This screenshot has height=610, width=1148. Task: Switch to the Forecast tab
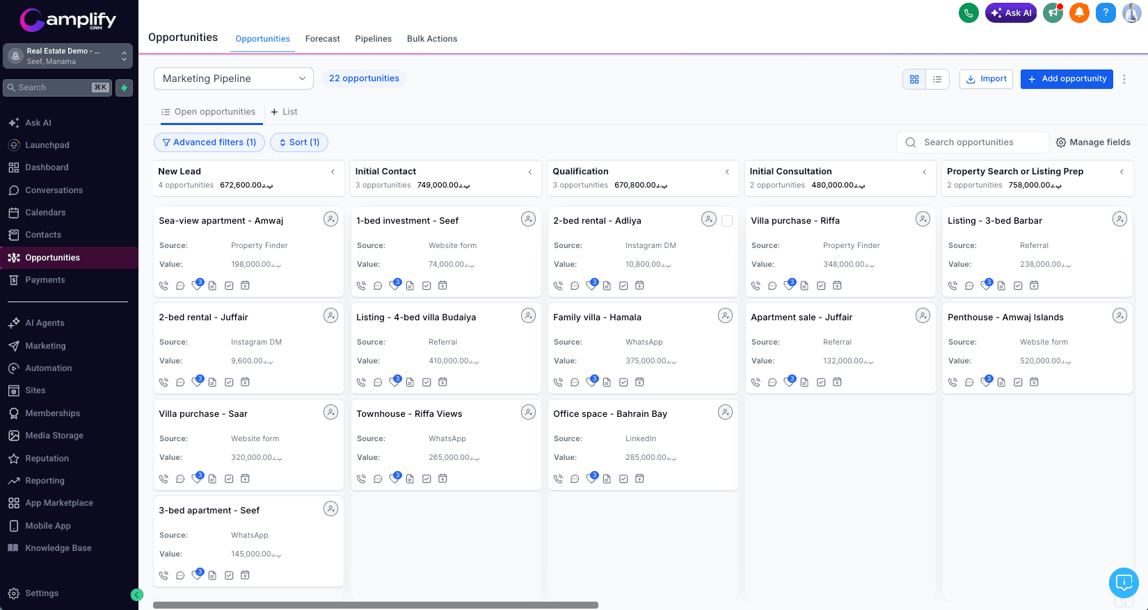tap(322, 39)
